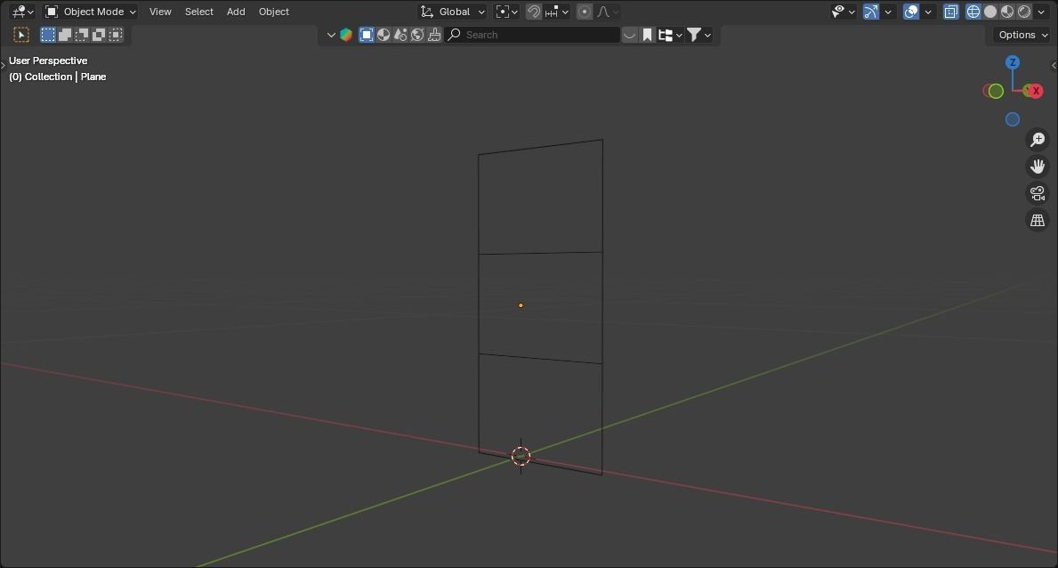
Task: Click the asset Search field
Action: click(532, 35)
